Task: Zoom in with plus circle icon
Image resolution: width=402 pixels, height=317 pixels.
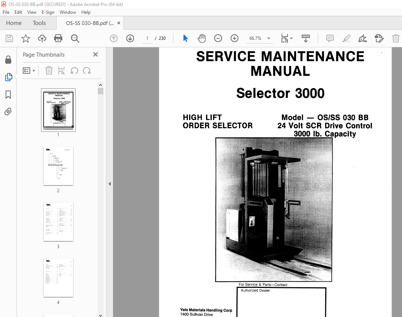Action: pyautogui.click(x=234, y=38)
